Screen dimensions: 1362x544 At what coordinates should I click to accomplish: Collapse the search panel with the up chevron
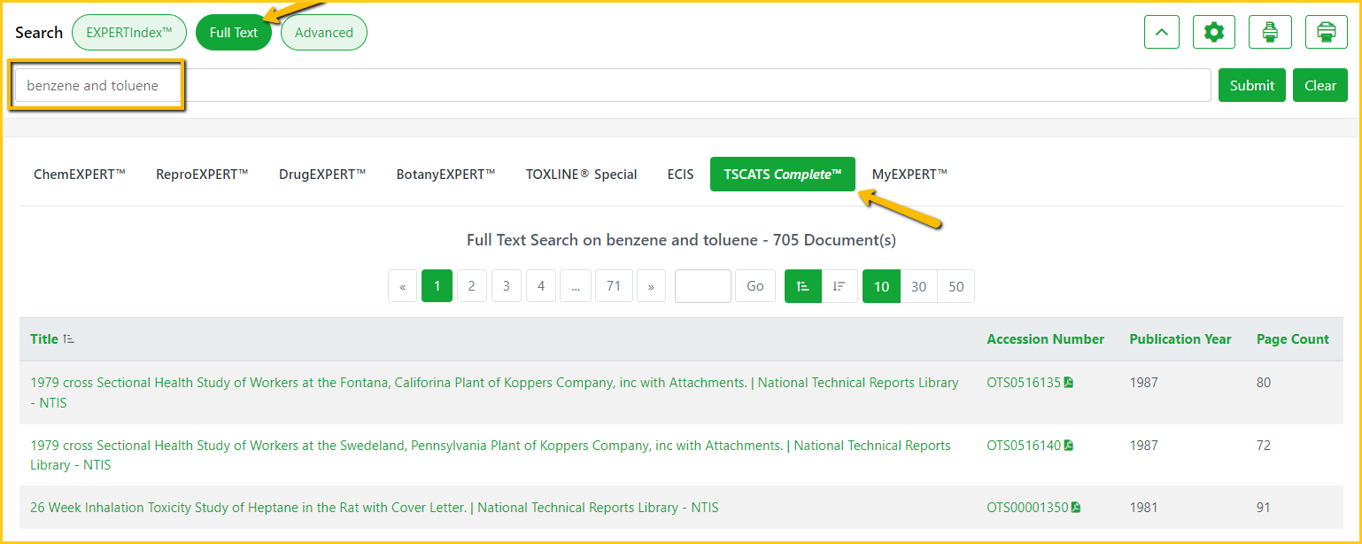pyautogui.click(x=1162, y=33)
